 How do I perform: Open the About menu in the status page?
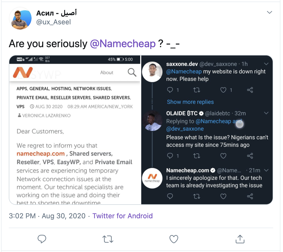107,73
